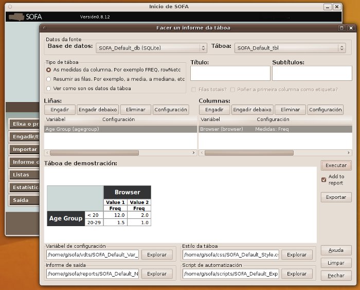Open the Táboa dropdown
360x290 pixels.
point(290,48)
